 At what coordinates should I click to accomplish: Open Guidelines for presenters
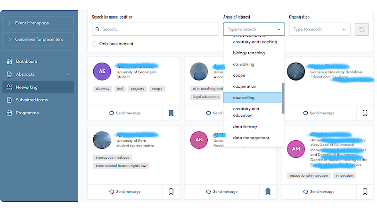tap(38, 39)
